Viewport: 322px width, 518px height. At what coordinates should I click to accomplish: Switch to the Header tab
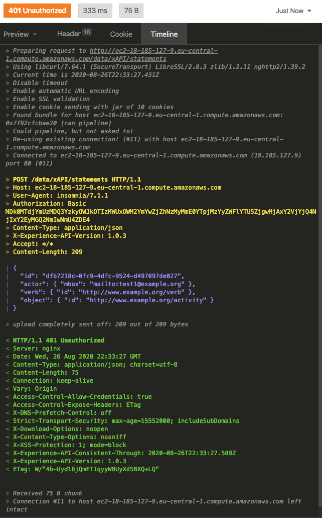(x=70, y=33)
